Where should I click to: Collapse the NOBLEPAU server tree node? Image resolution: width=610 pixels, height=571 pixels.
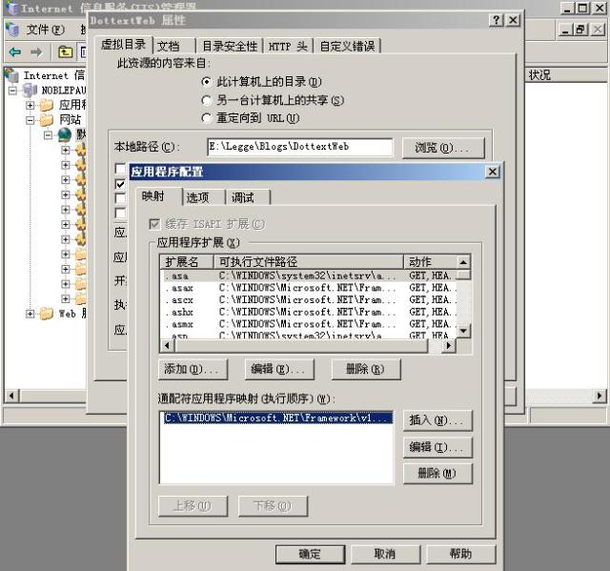[x=12, y=91]
